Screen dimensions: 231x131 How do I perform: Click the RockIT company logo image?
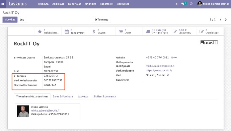click(x=209, y=42)
